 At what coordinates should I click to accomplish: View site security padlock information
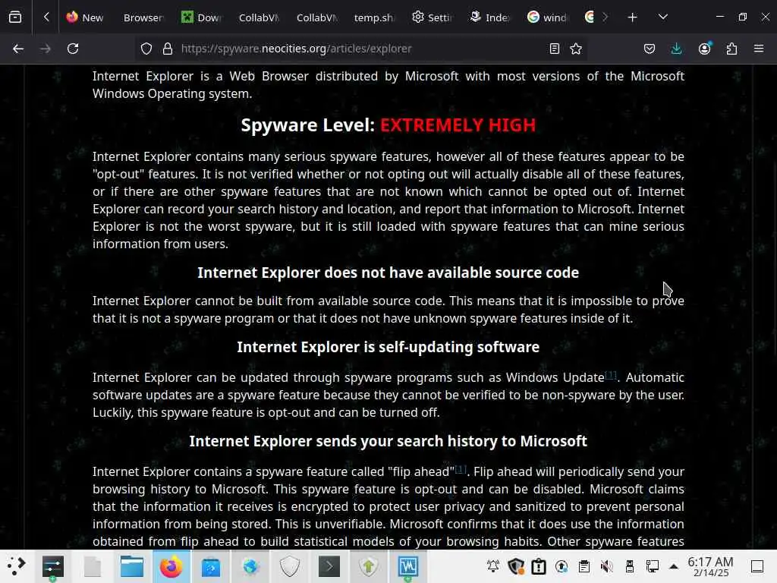click(168, 49)
